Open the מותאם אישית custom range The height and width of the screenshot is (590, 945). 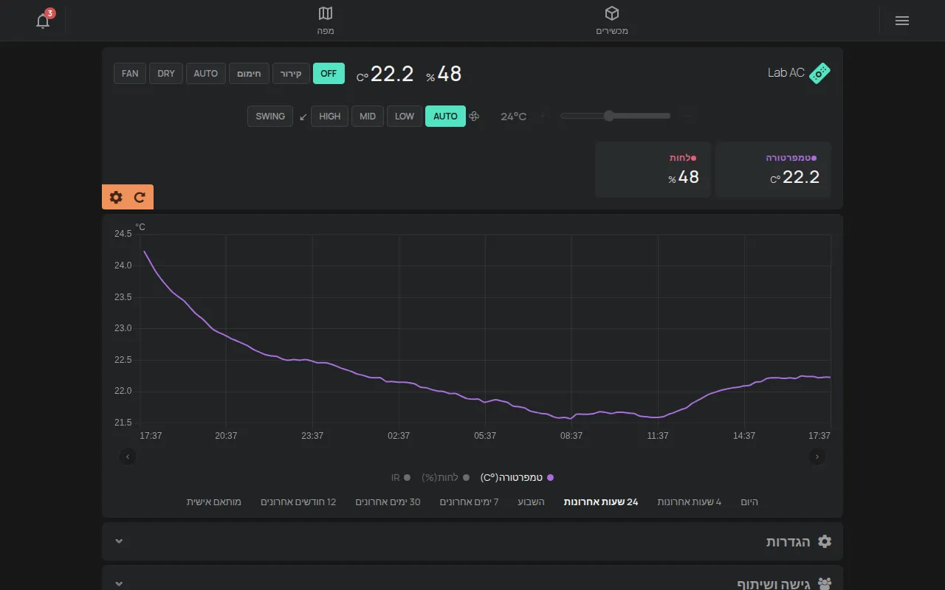[x=214, y=502]
